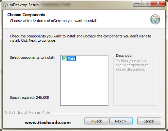Viewport: 168px width, 131px height.
Task: Click Nullsoft Install System v2.46 label
Action: click(x=28, y=113)
